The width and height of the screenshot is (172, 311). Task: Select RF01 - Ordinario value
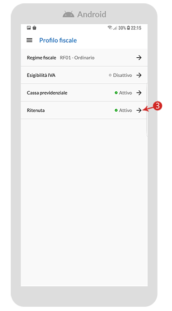(x=77, y=58)
